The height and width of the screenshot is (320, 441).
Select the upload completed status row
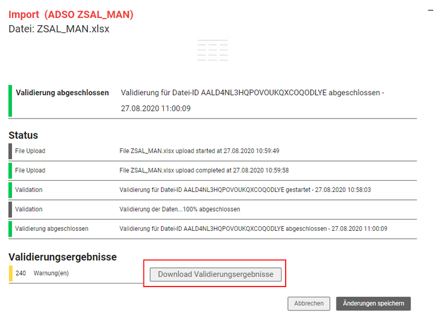tap(213, 170)
